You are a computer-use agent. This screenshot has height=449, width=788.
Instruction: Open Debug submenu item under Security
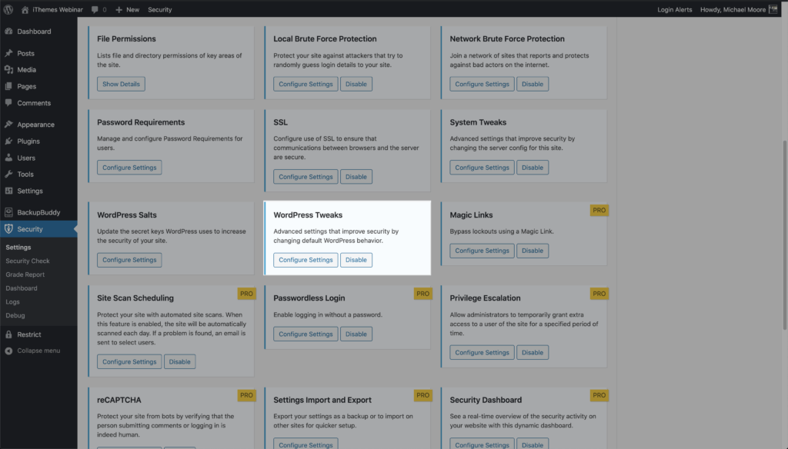[x=15, y=315]
